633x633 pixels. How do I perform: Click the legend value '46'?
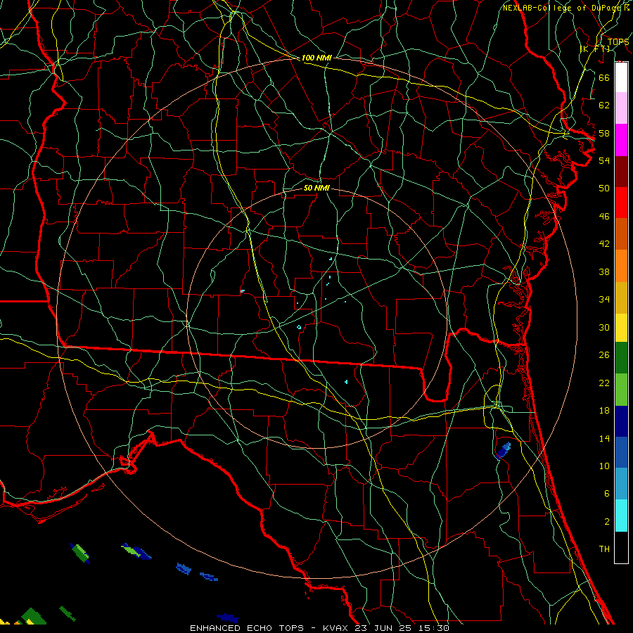point(604,217)
